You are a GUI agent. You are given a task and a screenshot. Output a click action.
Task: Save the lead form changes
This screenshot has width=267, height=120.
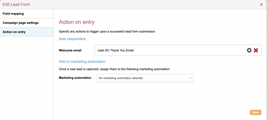click(x=255, y=112)
